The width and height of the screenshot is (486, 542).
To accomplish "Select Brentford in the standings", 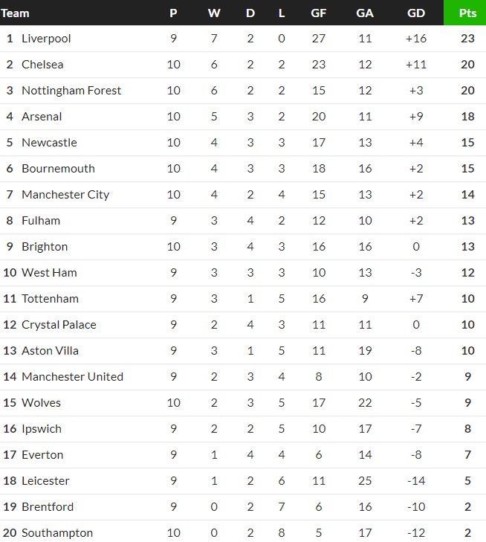I will [x=48, y=507].
